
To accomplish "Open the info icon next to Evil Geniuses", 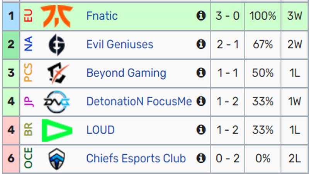I will click(201, 44).
